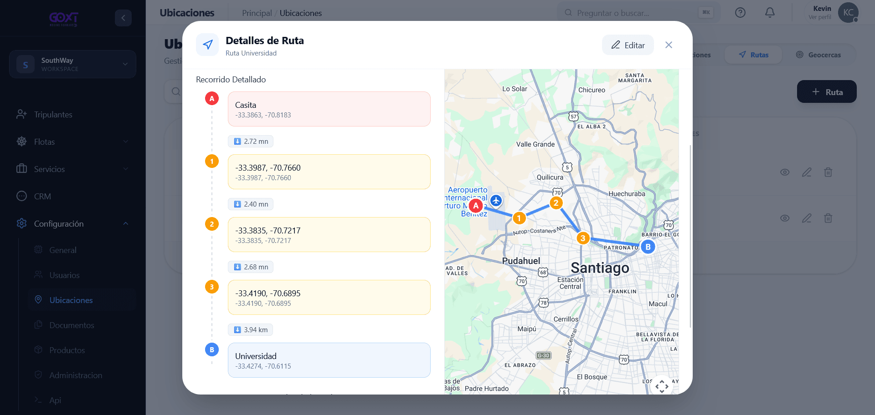Click the red A marker in the stop list
Viewport: 875px width, 415px height.
pos(212,98)
